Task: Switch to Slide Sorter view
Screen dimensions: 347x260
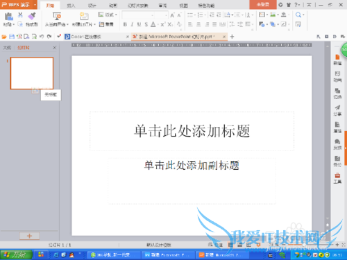Action: pos(240,245)
